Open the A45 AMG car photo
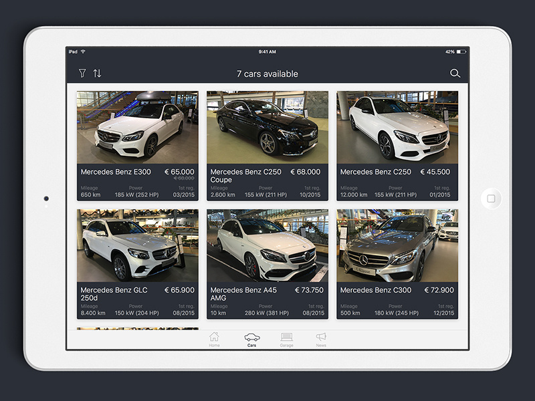Image resolution: width=535 pixels, height=401 pixels. 267,245
